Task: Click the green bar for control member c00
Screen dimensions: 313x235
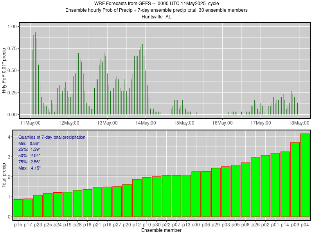Action: (x=196, y=194)
